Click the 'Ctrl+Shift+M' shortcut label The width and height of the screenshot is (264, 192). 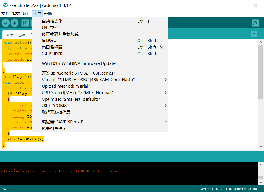(150, 47)
